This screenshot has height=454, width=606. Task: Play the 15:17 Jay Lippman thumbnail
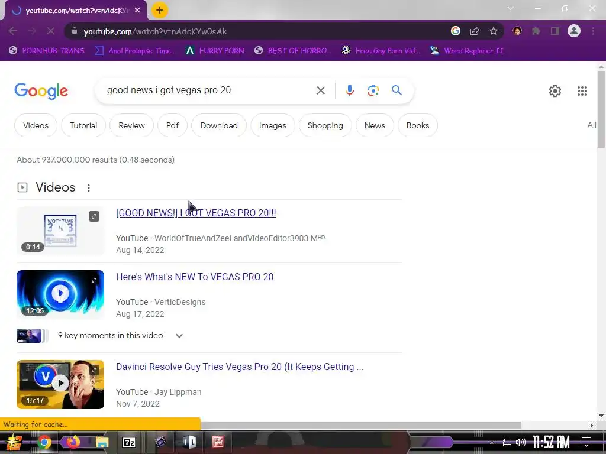point(60,384)
